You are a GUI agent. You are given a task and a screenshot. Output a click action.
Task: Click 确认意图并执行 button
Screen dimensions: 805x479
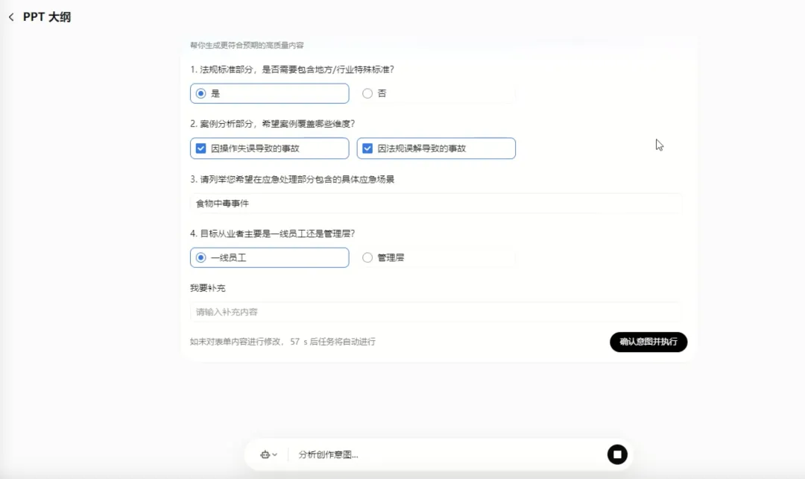pos(648,342)
